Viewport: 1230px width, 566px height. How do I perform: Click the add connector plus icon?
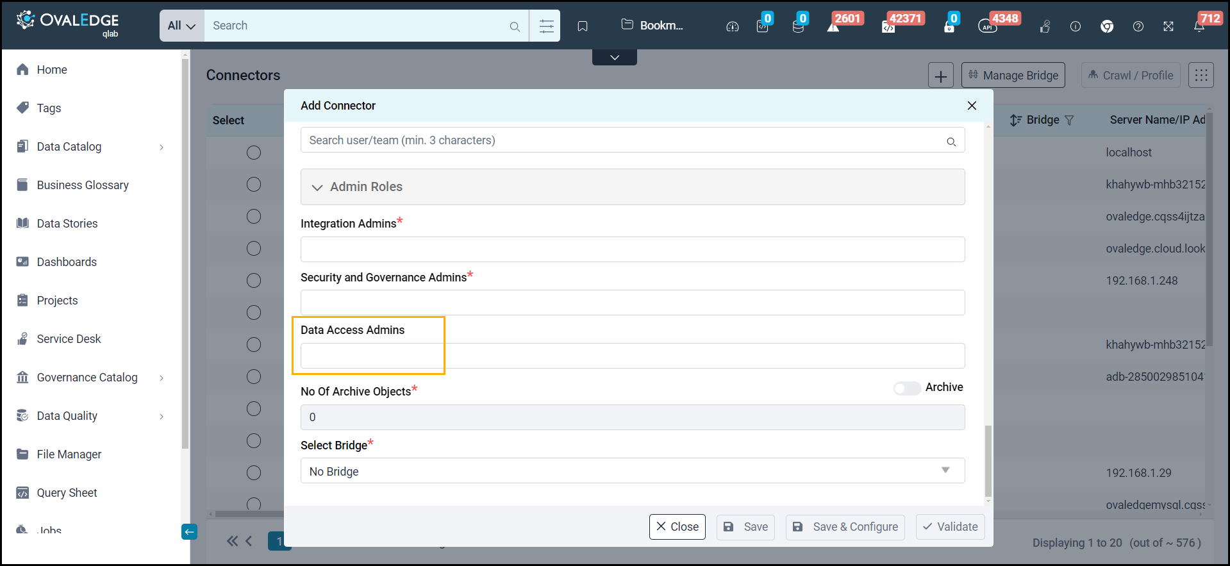[x=940, y=76]
